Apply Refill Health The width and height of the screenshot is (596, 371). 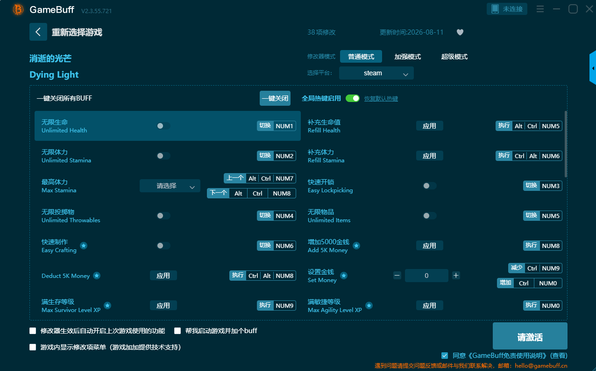click(430, 126)
